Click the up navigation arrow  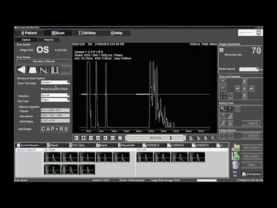[x=244, y=81]
